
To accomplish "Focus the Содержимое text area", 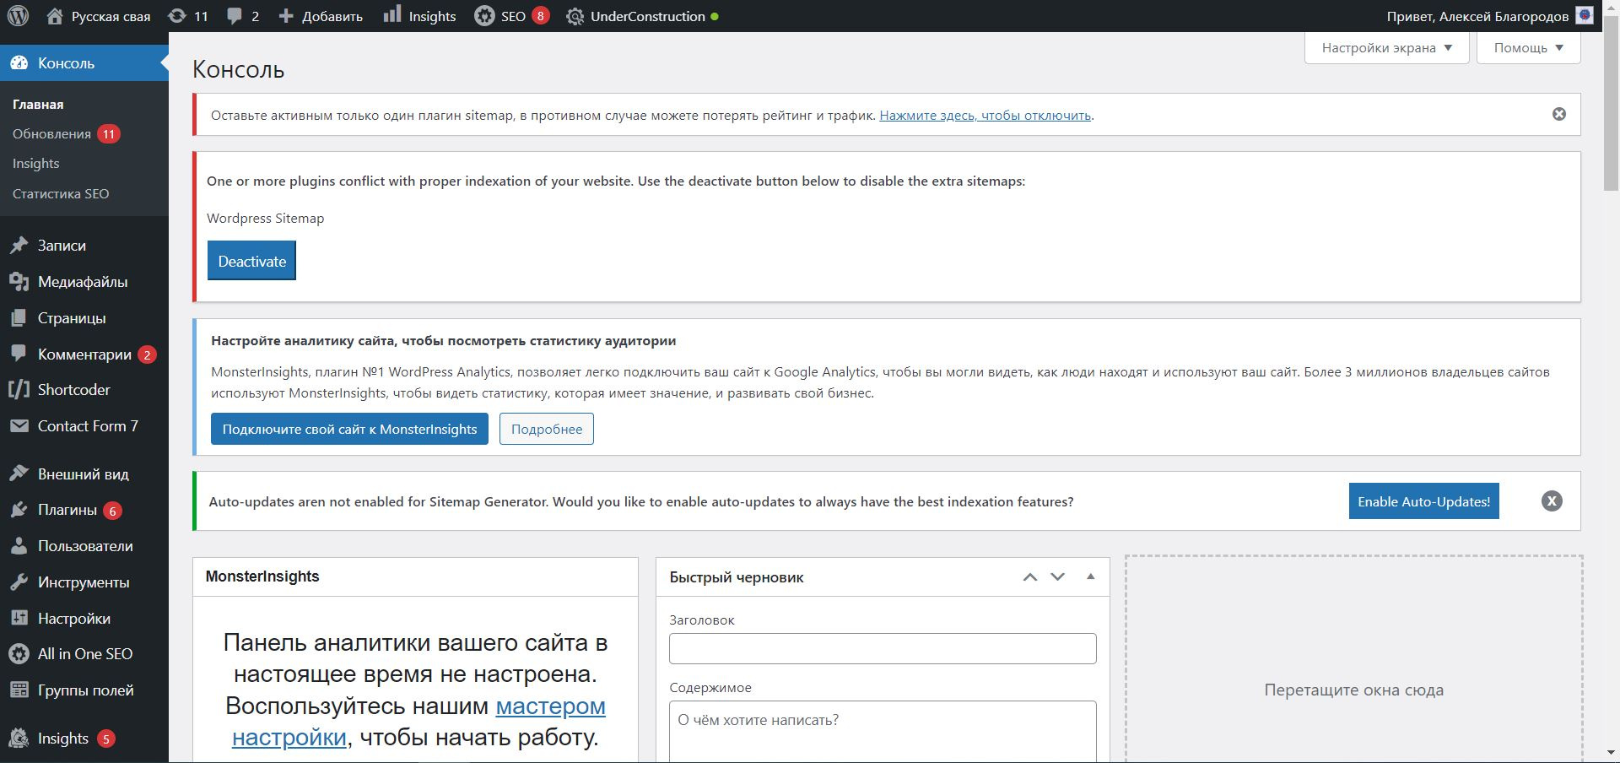I will [883, 732].
